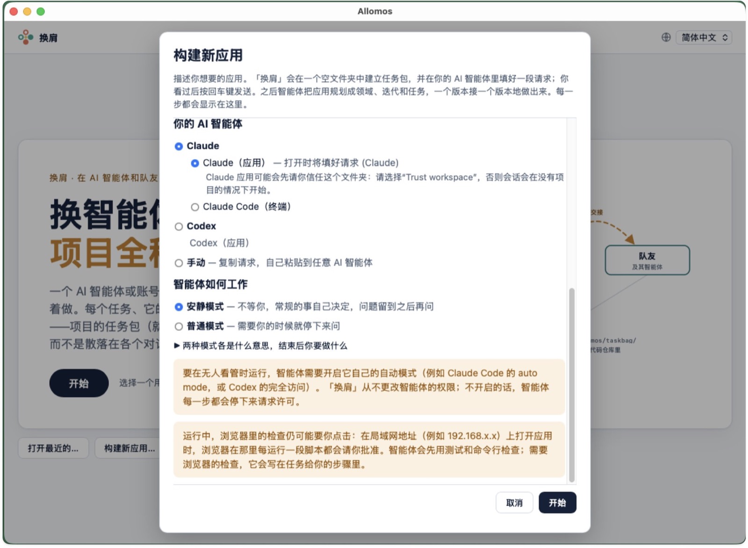The width and height of the screenshot is (748, 548).
Task: Choose 手动 copy request radio option
Action: click(x=179, y=263)
